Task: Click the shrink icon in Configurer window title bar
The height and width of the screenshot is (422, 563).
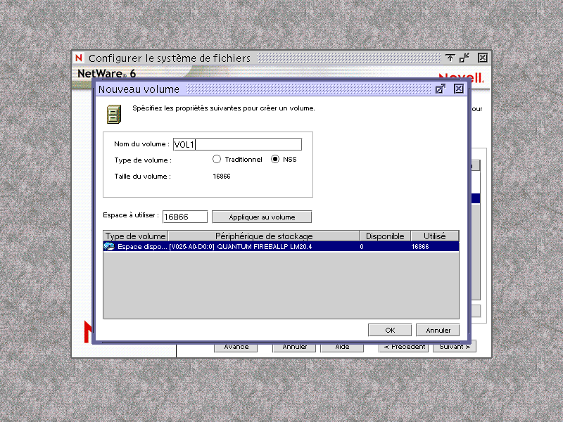Action: [x=464, y=58]
